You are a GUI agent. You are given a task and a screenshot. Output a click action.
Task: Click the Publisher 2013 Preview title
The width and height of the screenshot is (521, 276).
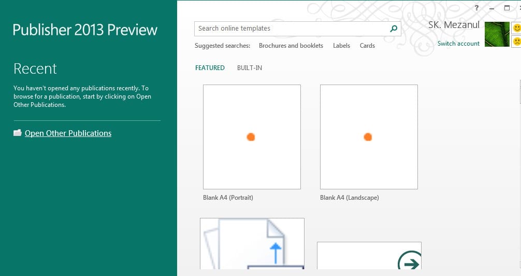coord(85,30)
